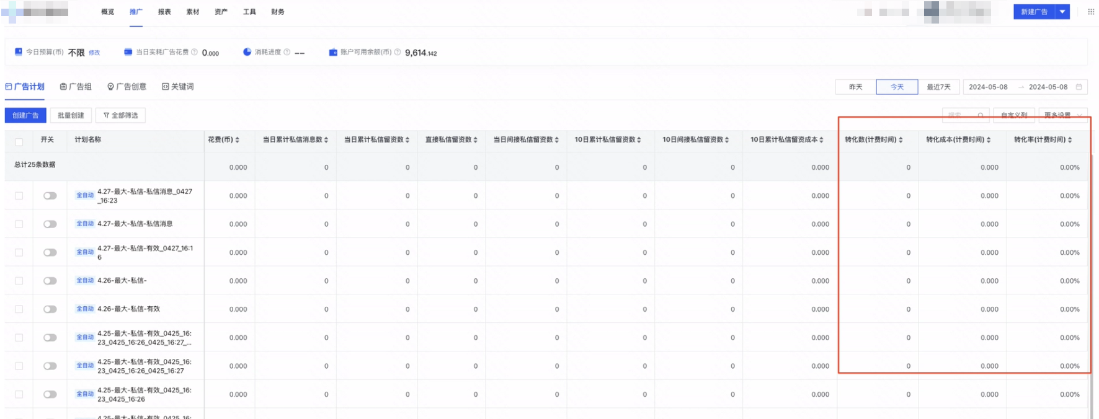Open the 工具 menu

click(x=249, y=12)
